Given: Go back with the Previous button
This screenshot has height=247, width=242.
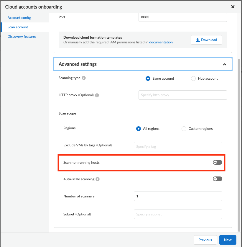Looking at the screenshot, I should (x=205, y=240).
